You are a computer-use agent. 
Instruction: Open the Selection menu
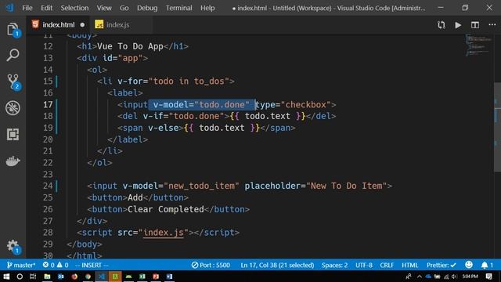click(x=74, y=8)
